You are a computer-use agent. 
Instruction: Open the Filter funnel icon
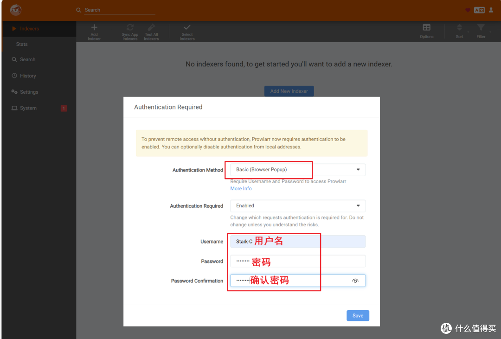481,27
